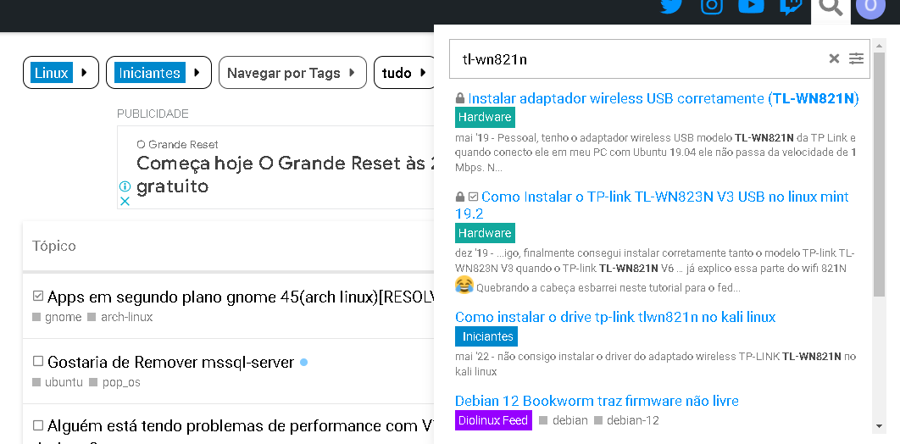Open the Linux category dropdown

tap(61, 73)
